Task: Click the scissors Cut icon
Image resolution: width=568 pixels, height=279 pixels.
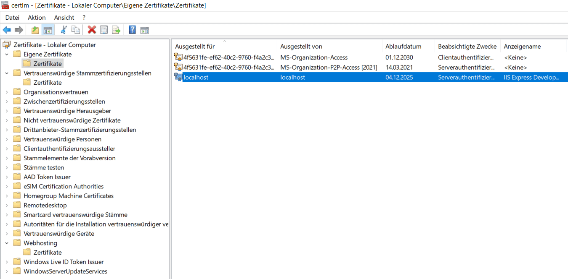Action: (64, 30)
